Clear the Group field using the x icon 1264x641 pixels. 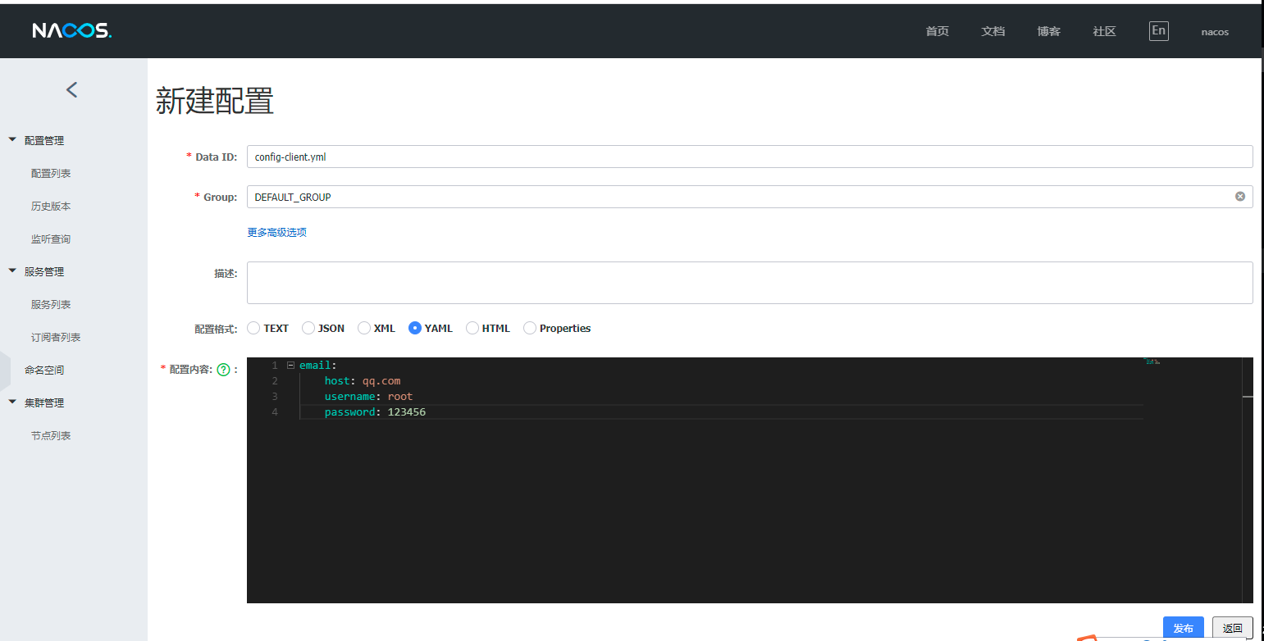1240,196
